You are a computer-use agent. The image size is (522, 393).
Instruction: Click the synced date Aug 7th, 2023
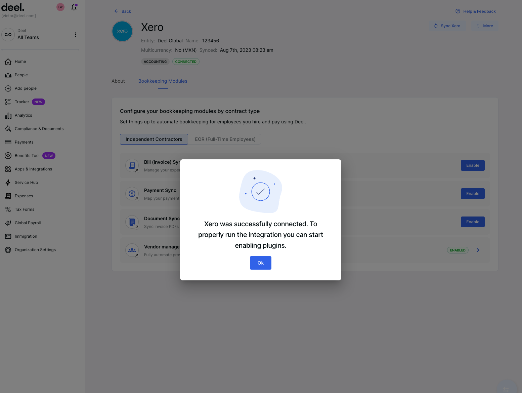pyautogui.click(x=247, y=50)
